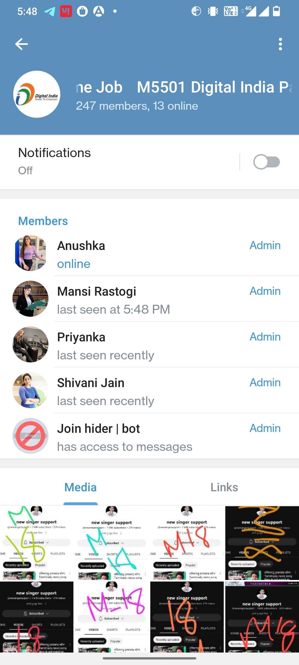
Task: Tap the Join hider bot icon
Action: pos(30,436)
